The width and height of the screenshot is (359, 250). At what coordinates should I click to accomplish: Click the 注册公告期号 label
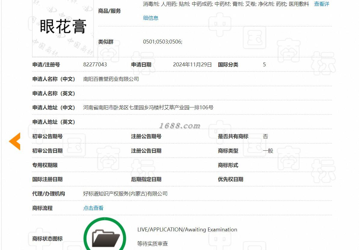(146, 137)
